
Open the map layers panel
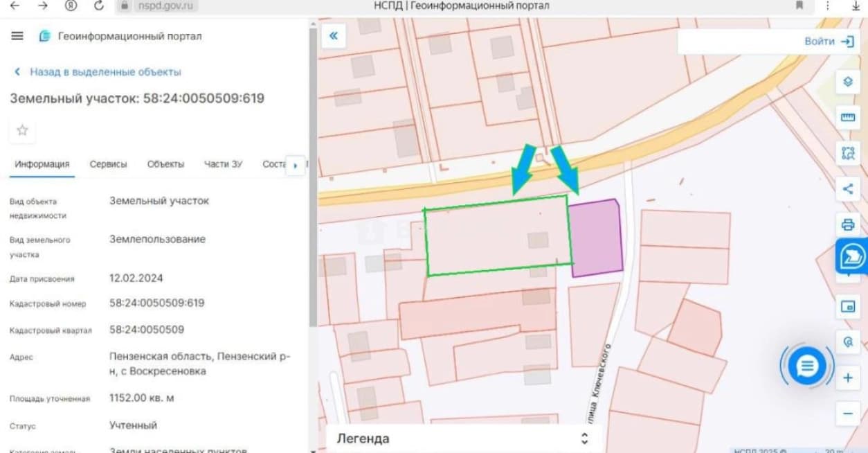pos(848,82)
